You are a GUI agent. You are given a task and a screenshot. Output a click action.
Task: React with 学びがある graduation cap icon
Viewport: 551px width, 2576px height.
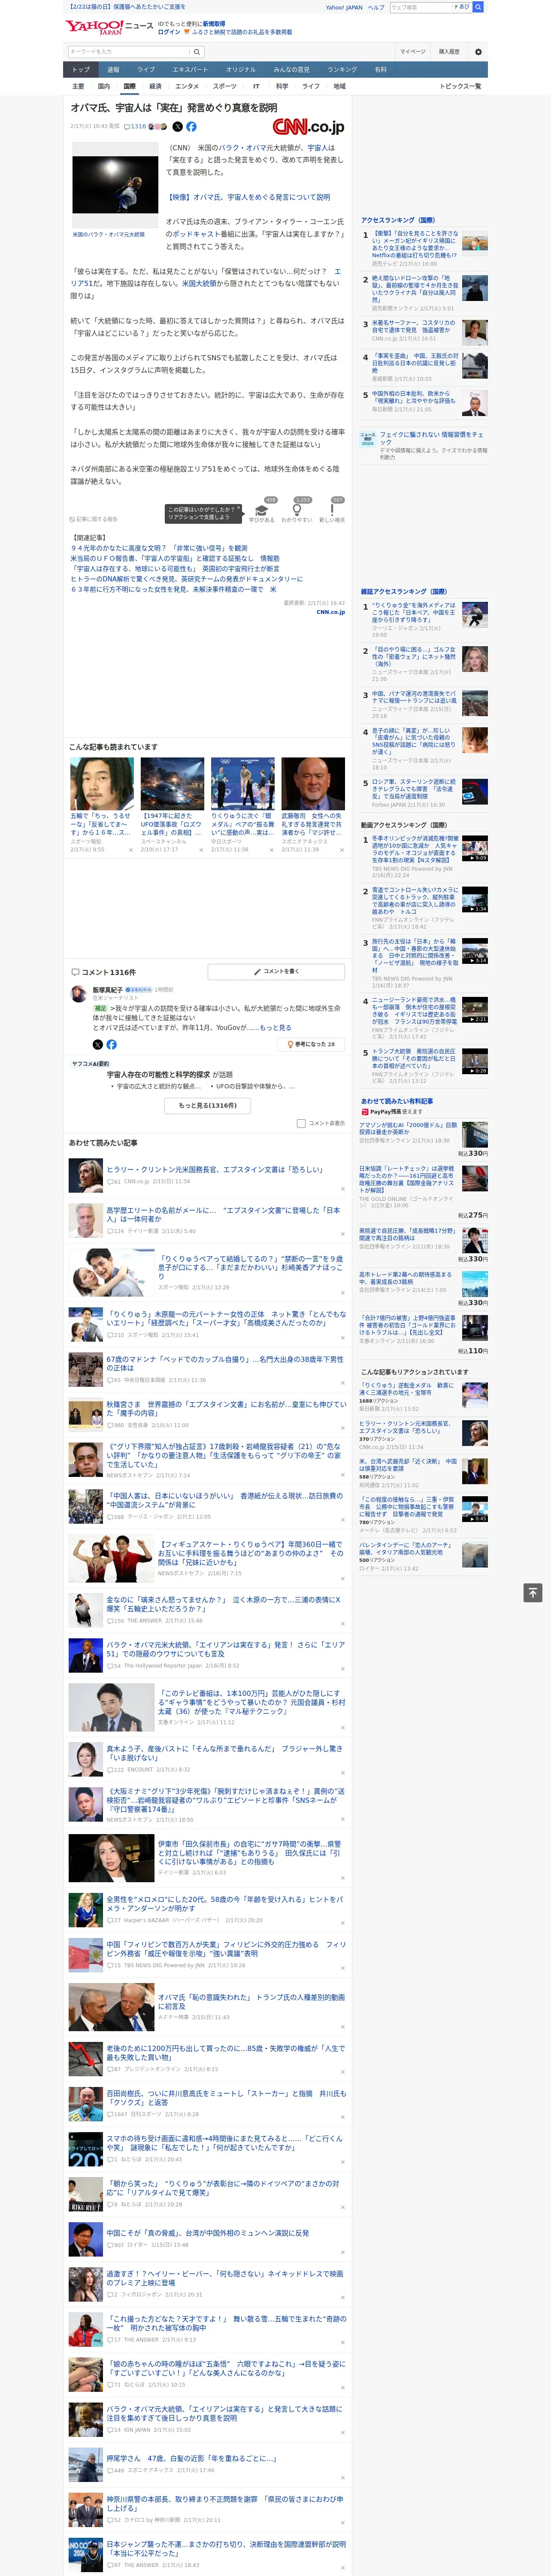(x=262, y=510)
